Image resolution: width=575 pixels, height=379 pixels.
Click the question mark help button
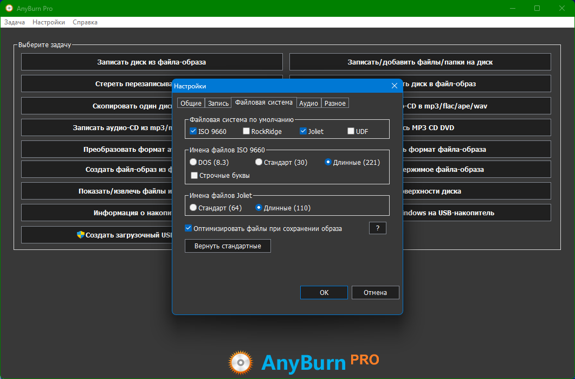pos(377,228)
